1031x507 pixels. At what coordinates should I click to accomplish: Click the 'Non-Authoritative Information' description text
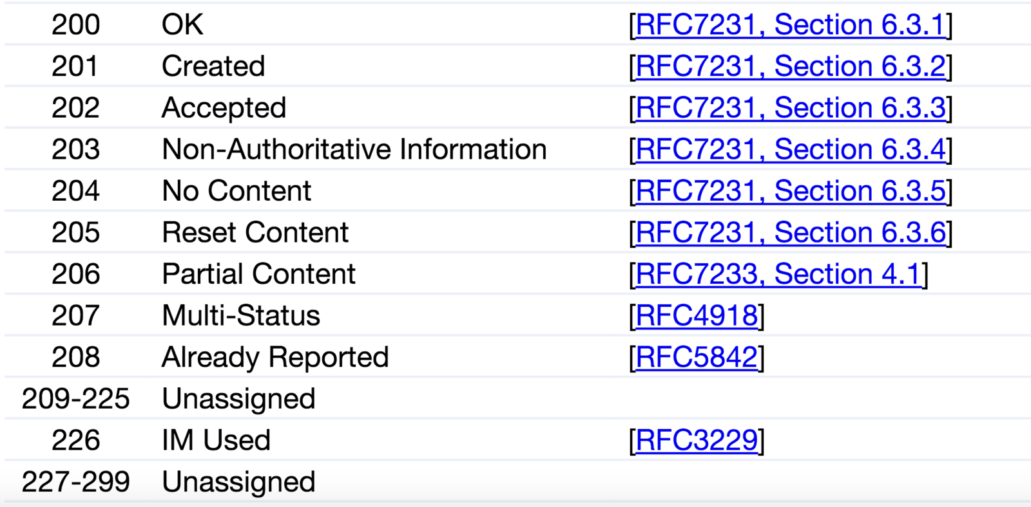354,149
